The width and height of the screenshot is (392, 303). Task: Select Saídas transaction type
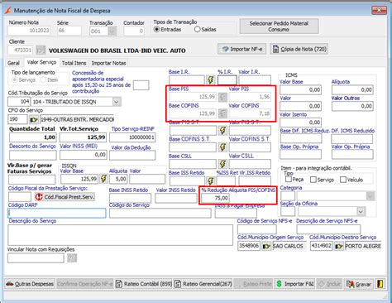pyautogui.click(x=197, y=29)
